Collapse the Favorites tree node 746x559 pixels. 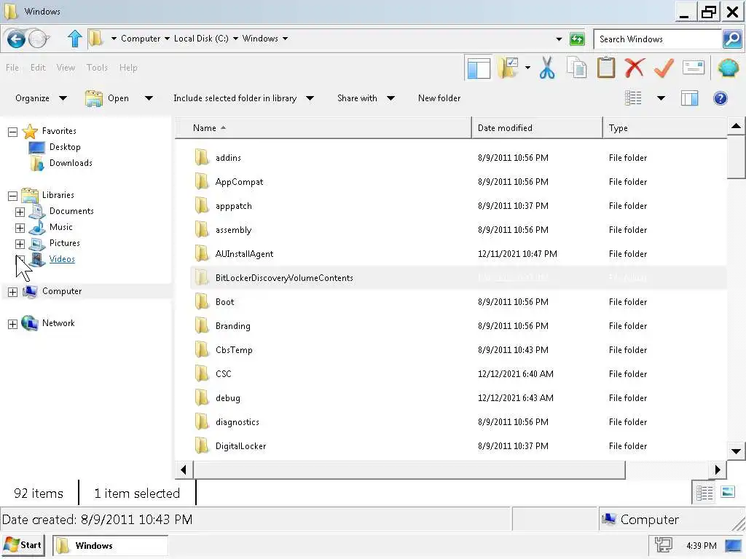point(13,132)
